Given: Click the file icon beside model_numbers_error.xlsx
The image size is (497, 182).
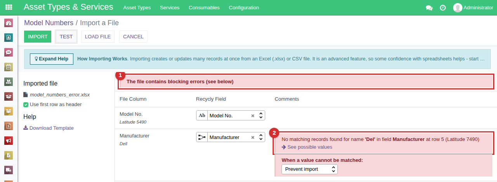Looking at the screenshot, I should pos(26,94).
